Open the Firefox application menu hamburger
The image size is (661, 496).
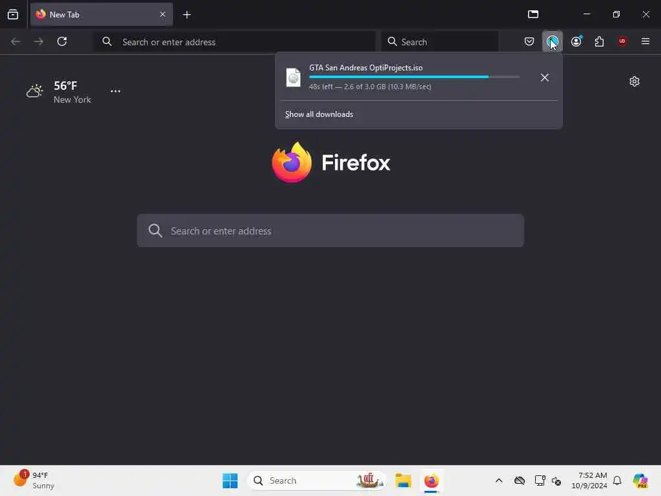(646, 41)
